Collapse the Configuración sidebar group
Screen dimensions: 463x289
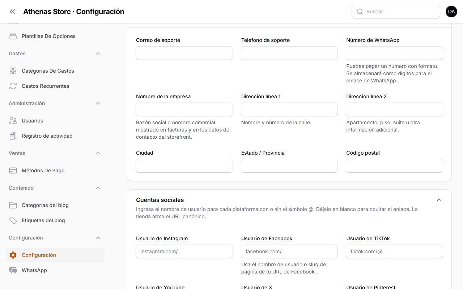tap(98, 238)
